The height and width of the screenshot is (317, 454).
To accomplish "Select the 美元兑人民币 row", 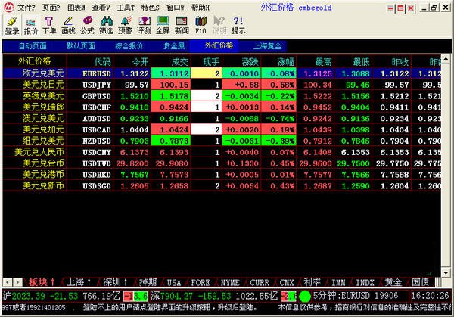I will point(222,152).
